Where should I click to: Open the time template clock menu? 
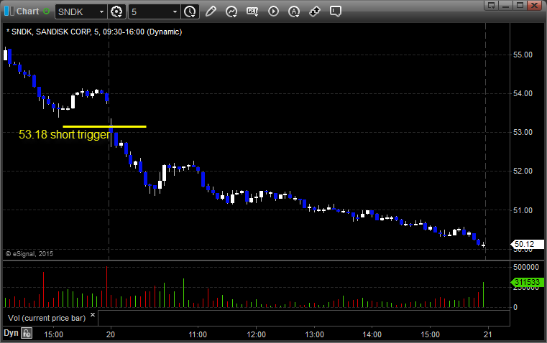190,11
